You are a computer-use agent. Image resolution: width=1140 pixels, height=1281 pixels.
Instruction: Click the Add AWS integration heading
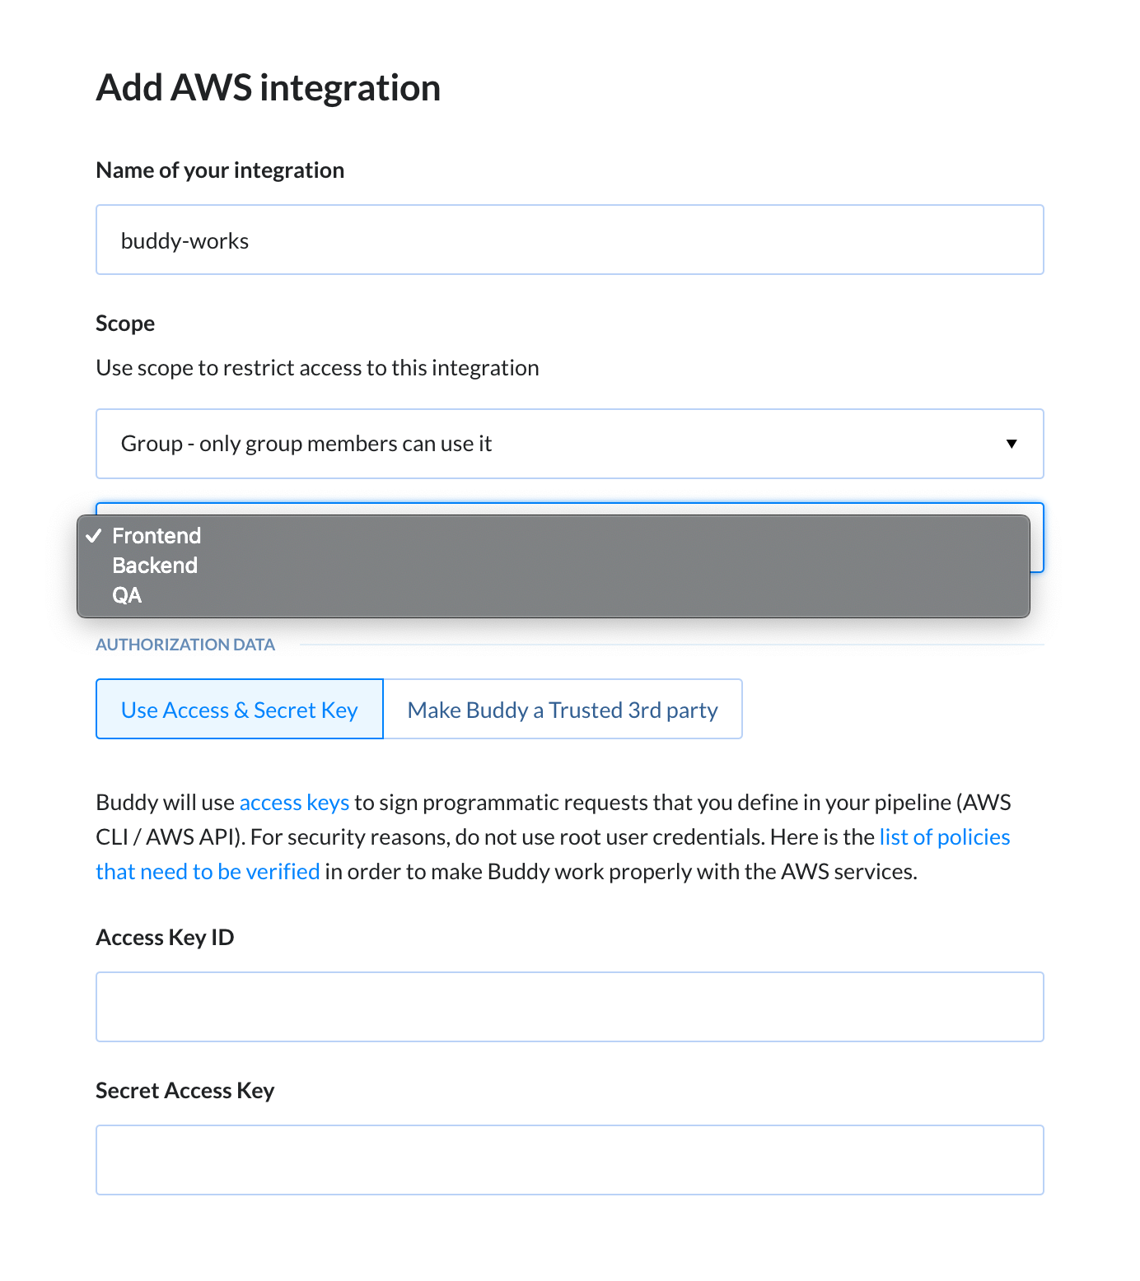pyautogui.click(x=269, y=88)
